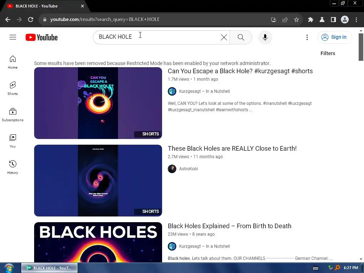The width and height of the screenshot is (364, 273).
Task: Click the Chrome Labs flask icon
Action: pyautogui.click(x=322, y=20)
